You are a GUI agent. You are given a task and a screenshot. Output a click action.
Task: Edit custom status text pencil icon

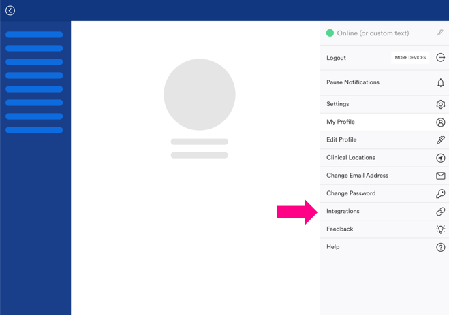[440, 33]
